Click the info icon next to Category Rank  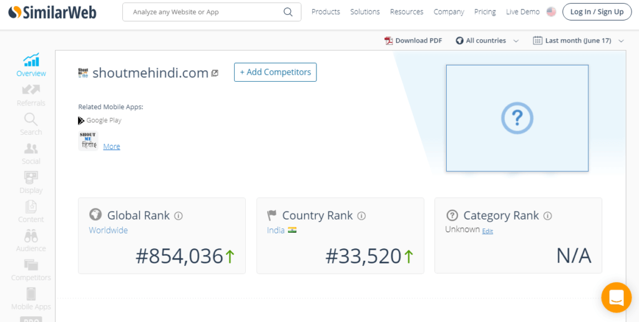coord(548,216)
